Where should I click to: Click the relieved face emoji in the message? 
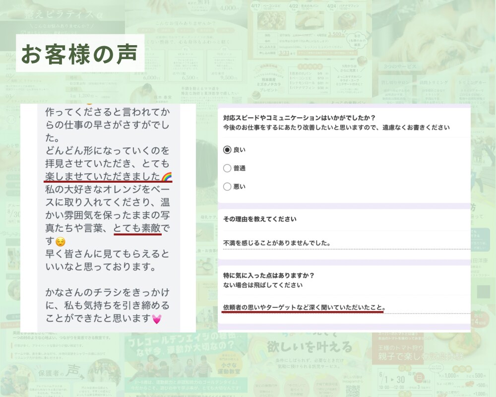coord(60,242)
